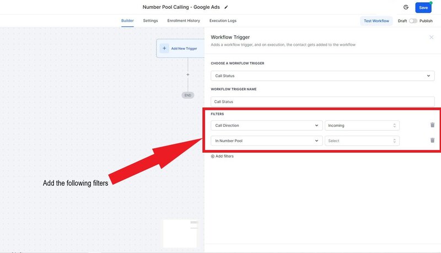Open the Call Status workflow trigger dropdown
The image size is (441, 253).
pyautogui.click(x=322, y=76)
